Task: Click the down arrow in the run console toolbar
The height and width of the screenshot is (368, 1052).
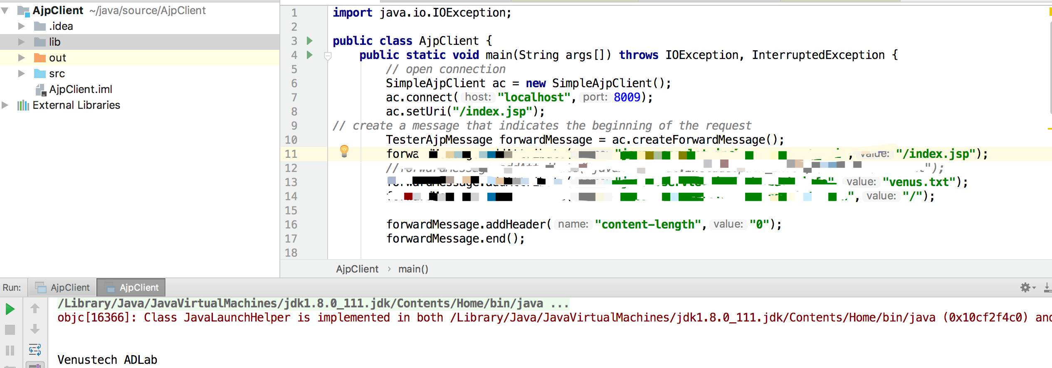Action: coord(35,329)
